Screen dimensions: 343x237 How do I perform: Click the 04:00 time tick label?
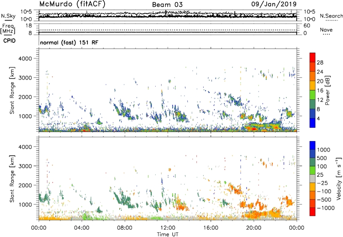(x=81, y=228)
